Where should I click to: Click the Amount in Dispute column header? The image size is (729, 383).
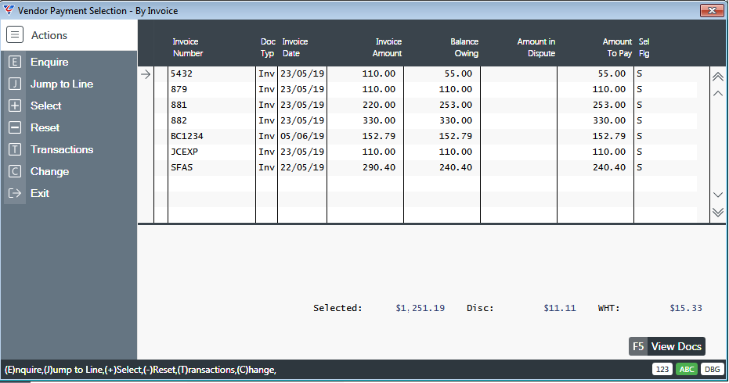(x=536, y=48)
